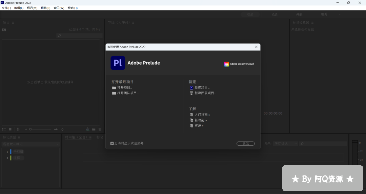Click the 收录 ingest workspace button
The image size is (366, 194).
[x=250, y=14]
